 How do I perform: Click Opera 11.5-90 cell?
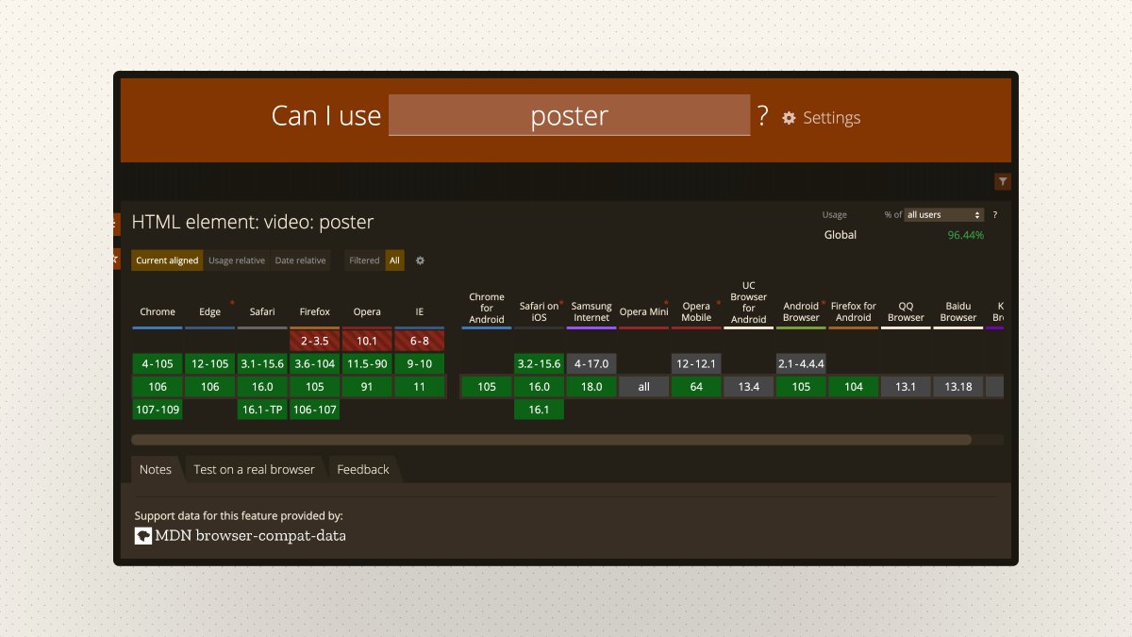(x=367, y=363)
